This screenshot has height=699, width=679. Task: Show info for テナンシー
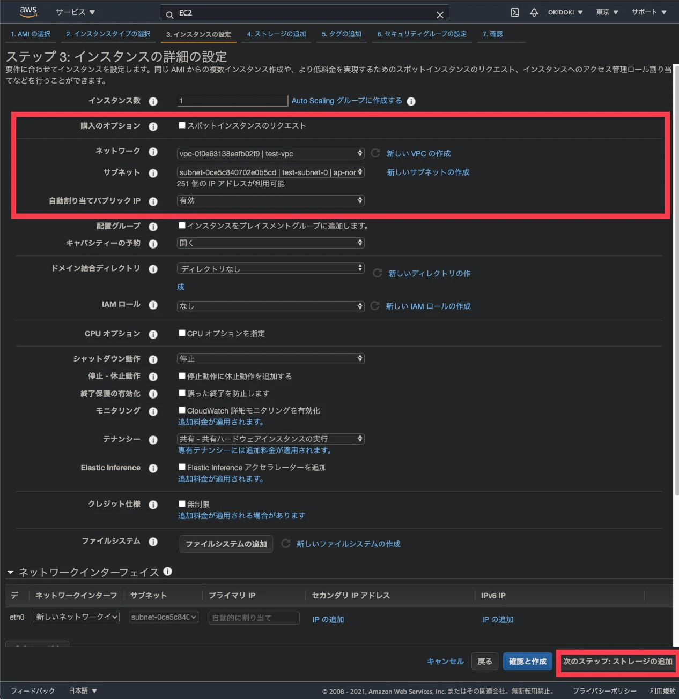[153, 440]
